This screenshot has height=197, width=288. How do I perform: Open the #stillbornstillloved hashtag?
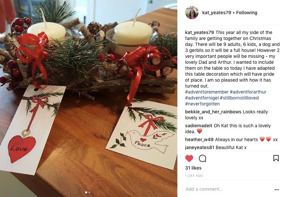point(239,98)
